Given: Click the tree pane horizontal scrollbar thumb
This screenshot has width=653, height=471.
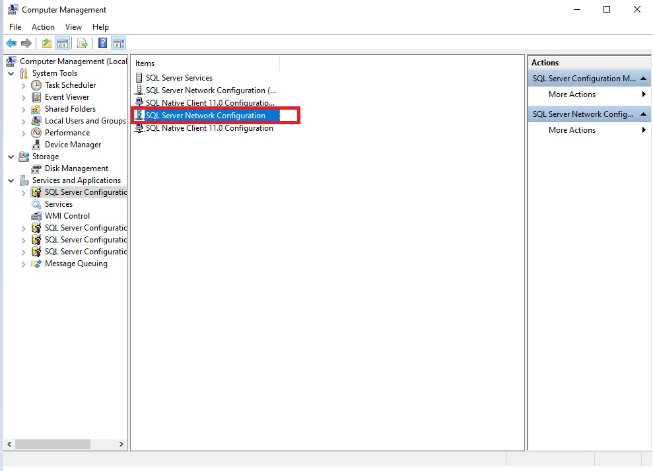Looking at the screenshot, I should click(x=53, y=445).
